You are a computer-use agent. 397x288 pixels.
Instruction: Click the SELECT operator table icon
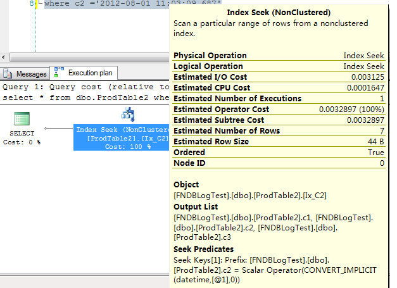point(22,118)
